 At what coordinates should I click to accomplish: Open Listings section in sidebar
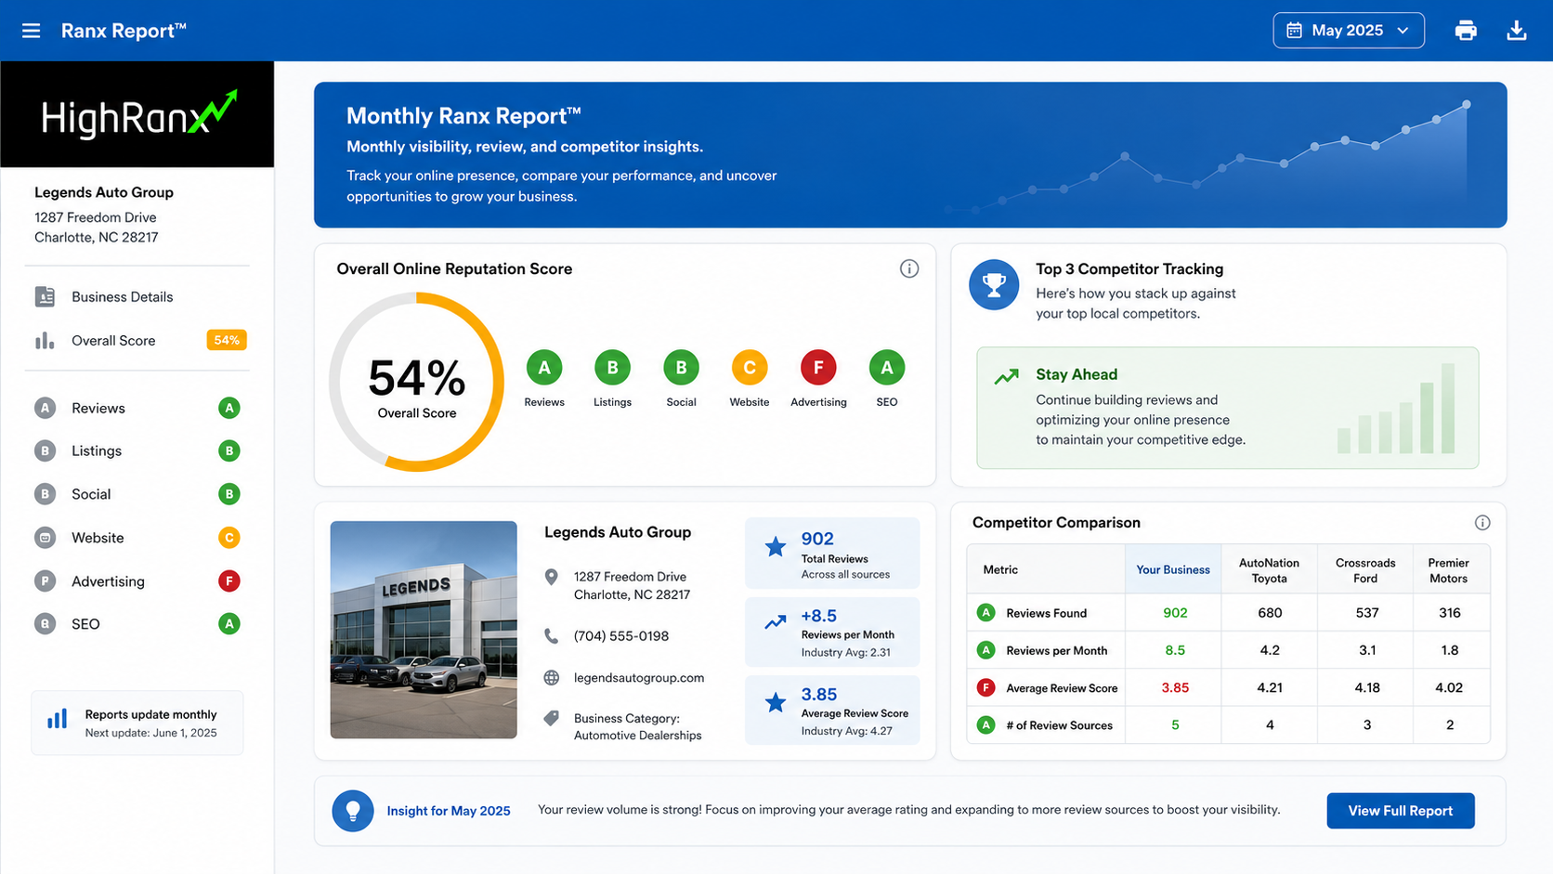coord(137,451)
